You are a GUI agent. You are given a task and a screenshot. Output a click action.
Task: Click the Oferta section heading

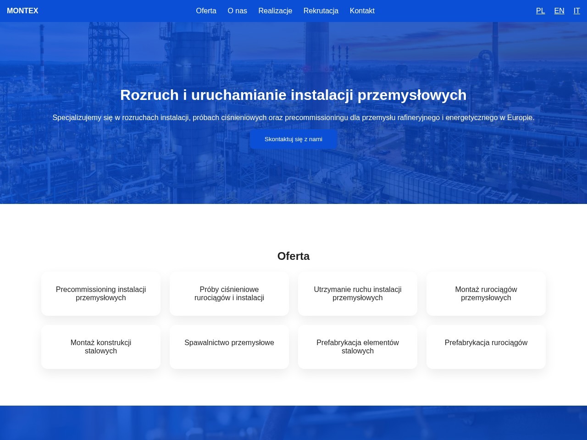click(x=293, y=256)
